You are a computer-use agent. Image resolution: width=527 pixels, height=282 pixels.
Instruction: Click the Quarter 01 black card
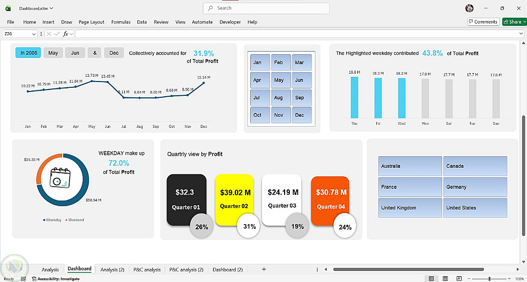click(187, 200)
